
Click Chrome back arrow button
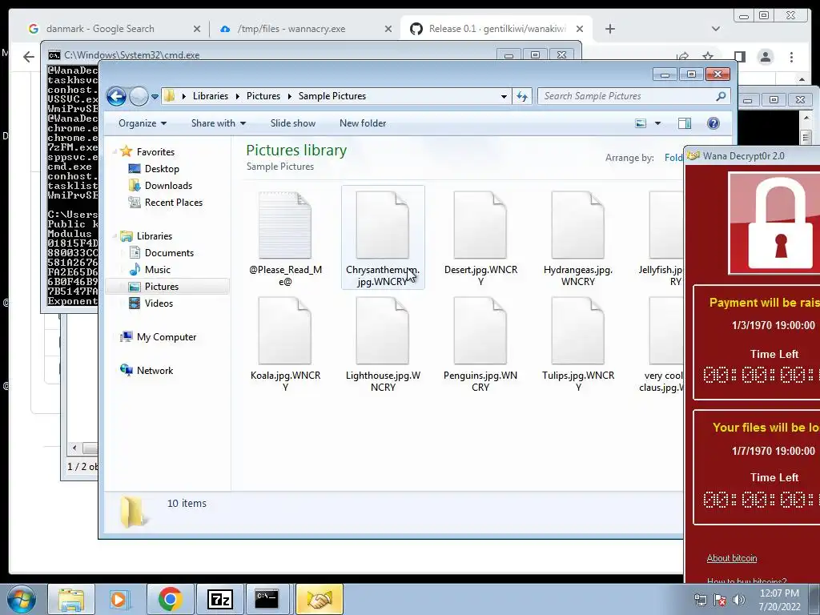[29, 57]
